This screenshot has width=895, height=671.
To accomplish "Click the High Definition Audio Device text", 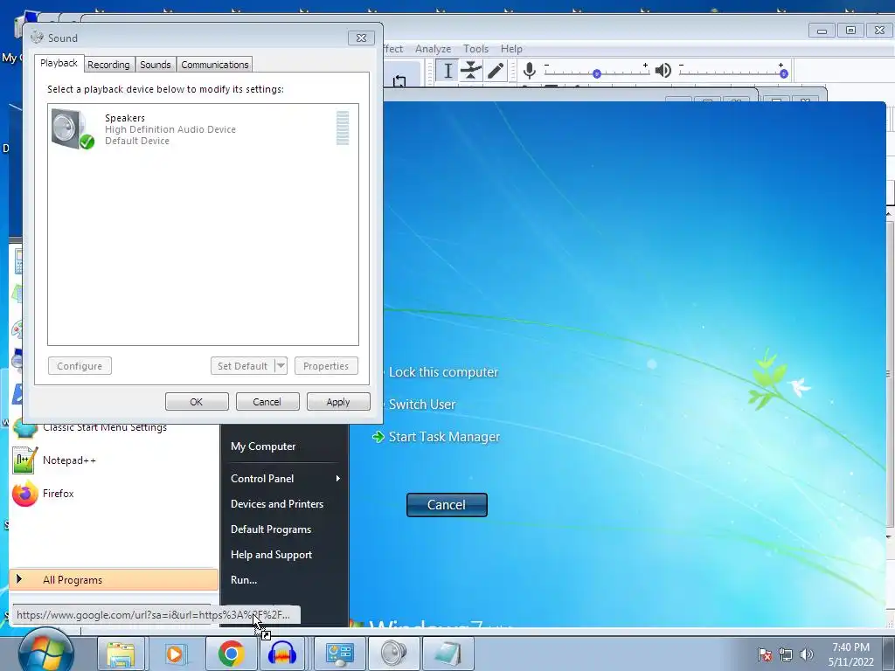I will pyautogui.click(x=170, y=129).
